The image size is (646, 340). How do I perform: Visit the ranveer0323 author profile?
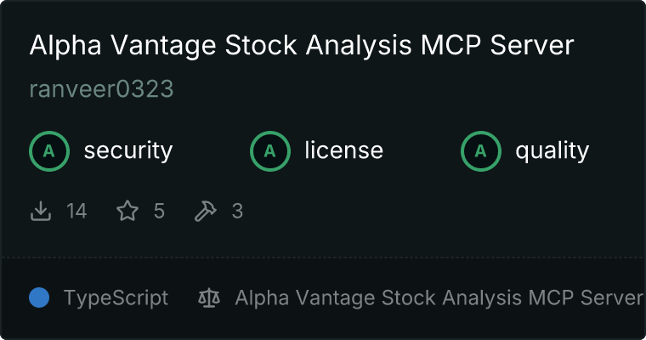[101, 90]
